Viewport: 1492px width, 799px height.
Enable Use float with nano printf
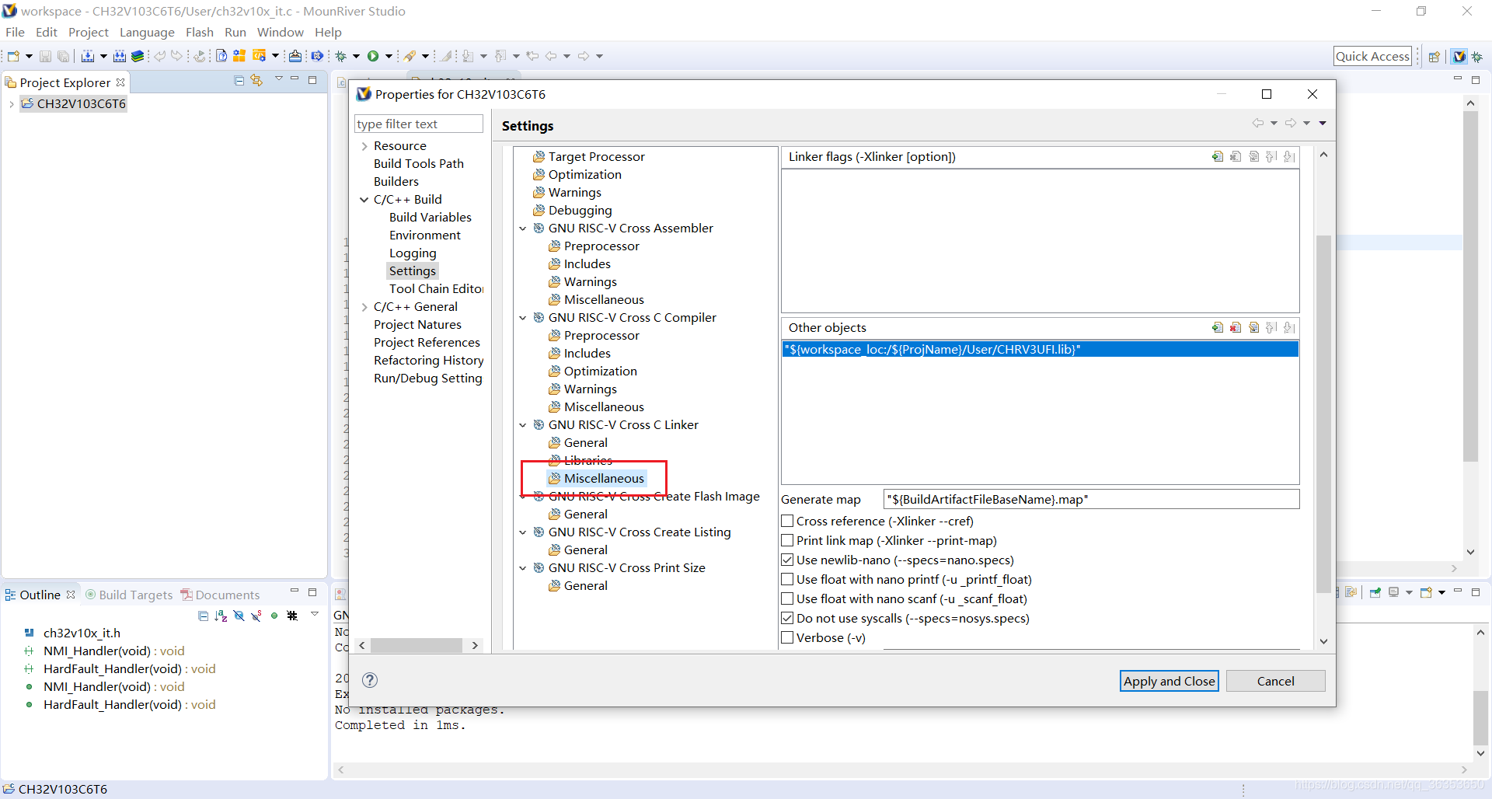tap(787, 579)
